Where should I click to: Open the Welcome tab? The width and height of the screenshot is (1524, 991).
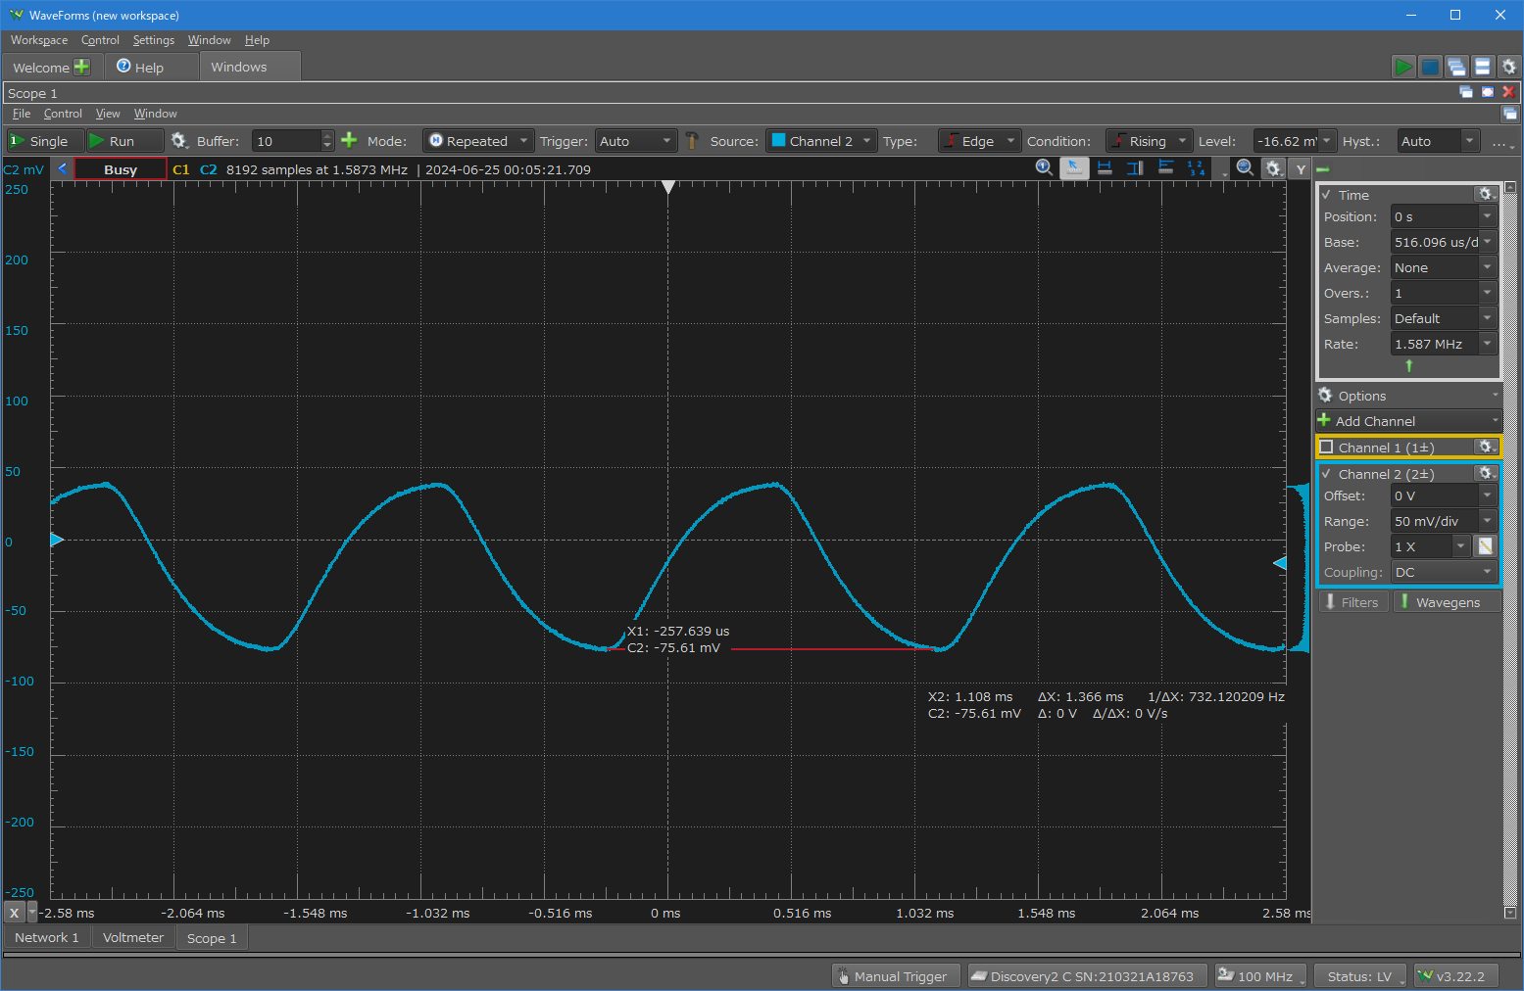52,67
